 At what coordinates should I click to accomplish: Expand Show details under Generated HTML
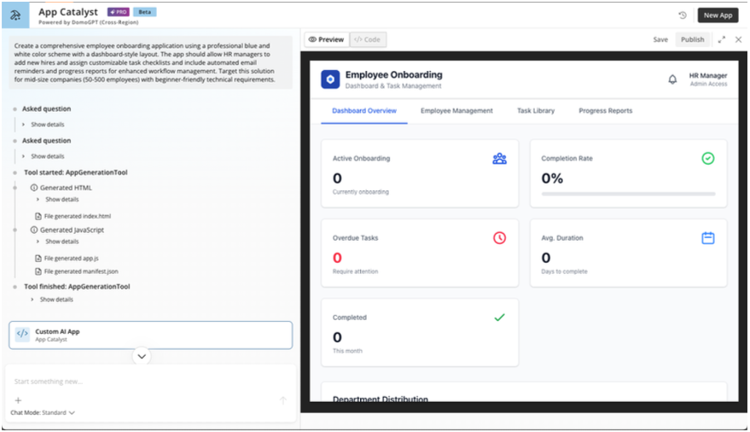58,200
